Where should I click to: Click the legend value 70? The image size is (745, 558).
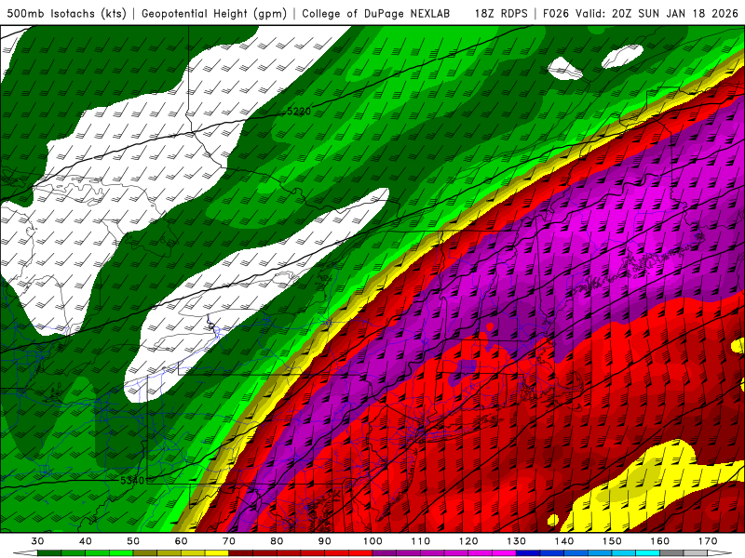pyautogui.click(x=229, y=541)
